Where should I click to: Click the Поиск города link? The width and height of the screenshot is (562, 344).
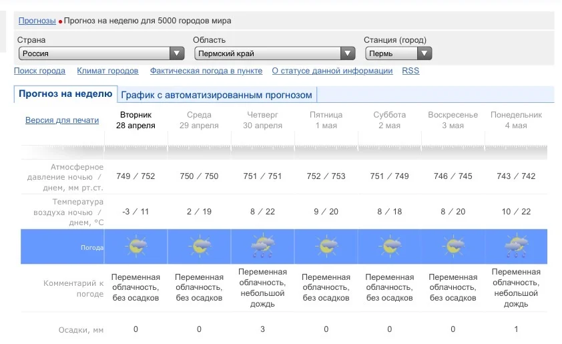click(40, 71)
